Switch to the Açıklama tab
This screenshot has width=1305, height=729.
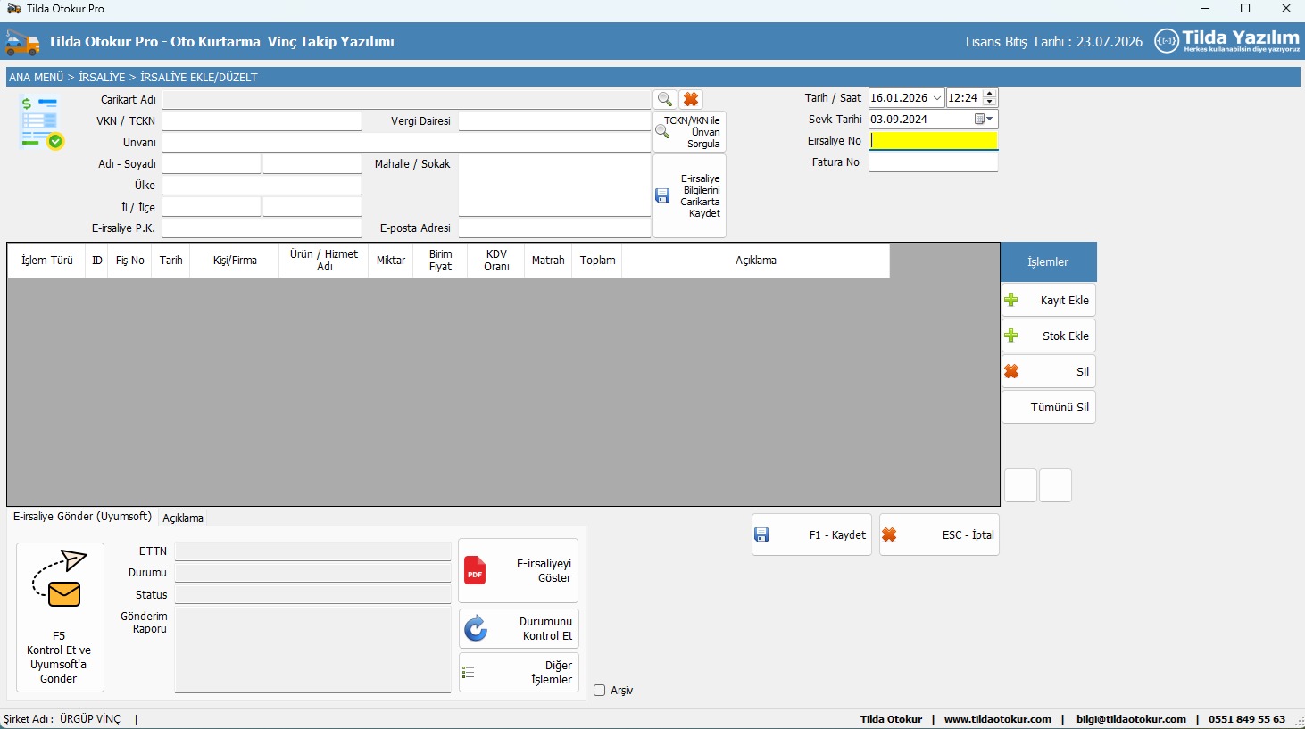183,518
